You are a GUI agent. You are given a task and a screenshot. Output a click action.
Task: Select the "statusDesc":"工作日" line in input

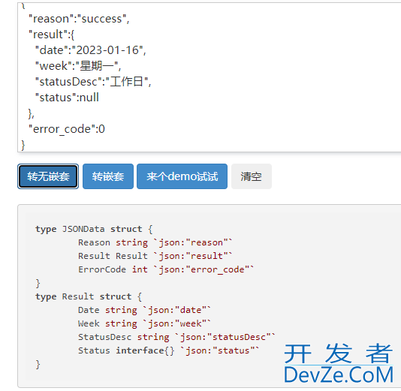93,82
